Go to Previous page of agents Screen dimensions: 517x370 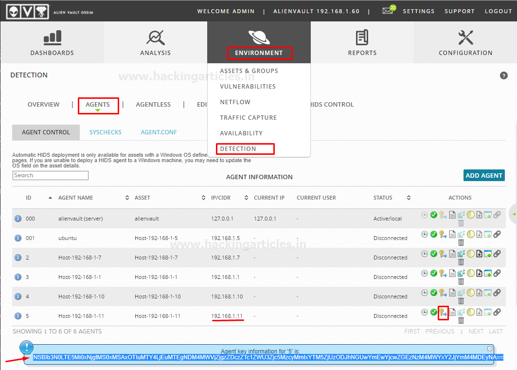pos(440,332)
